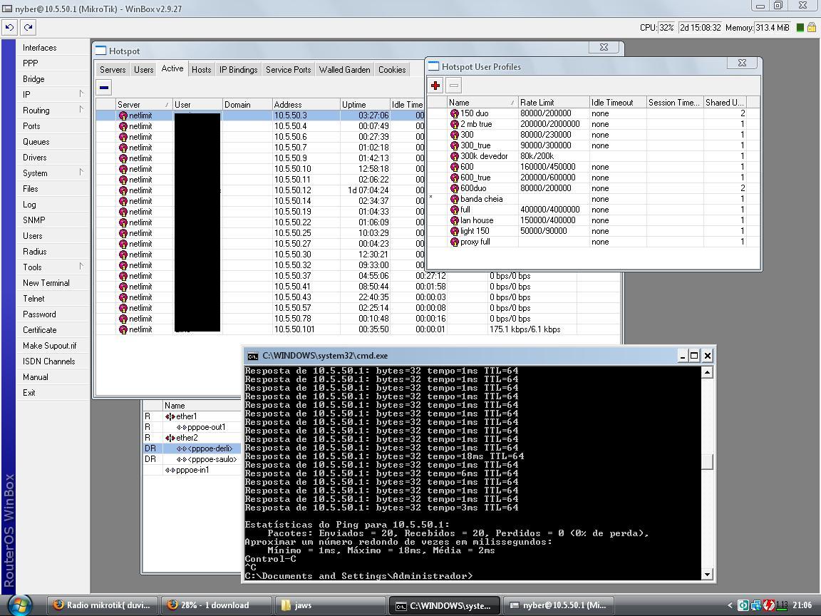Click the ether2 interface icon
This screenshot has width=821, height=616.
pos(170,438)
